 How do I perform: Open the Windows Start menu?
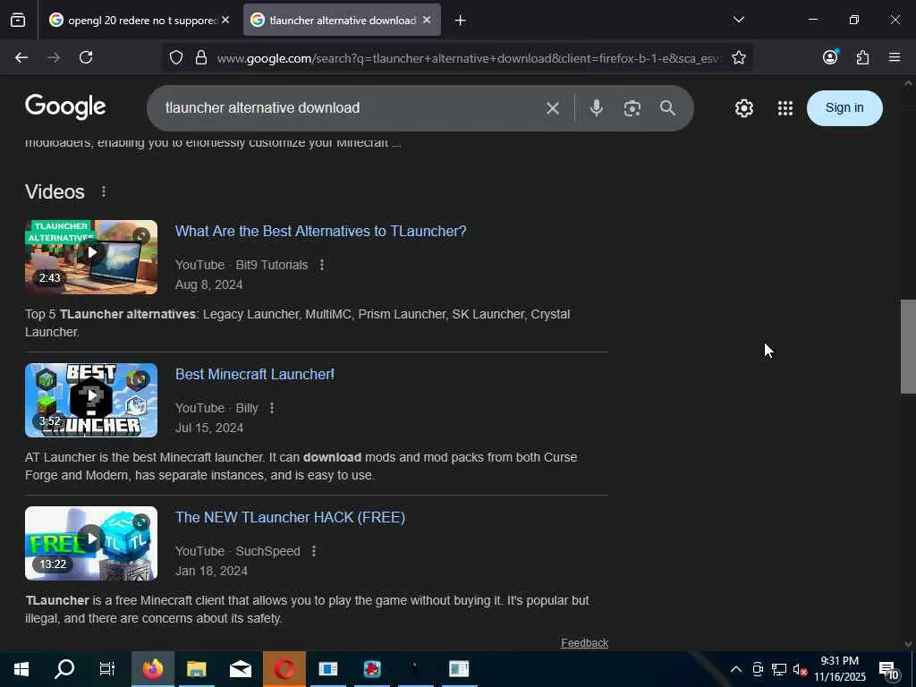[21, 669]
